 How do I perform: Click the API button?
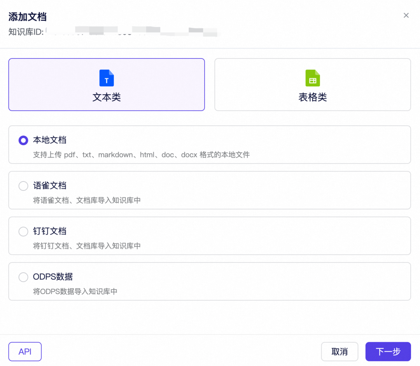[25, 351]
